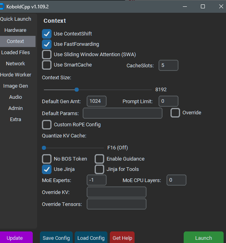Open the Loaded Files tab
The width and height of the screenshot is (226, 243).
point(16,53)
